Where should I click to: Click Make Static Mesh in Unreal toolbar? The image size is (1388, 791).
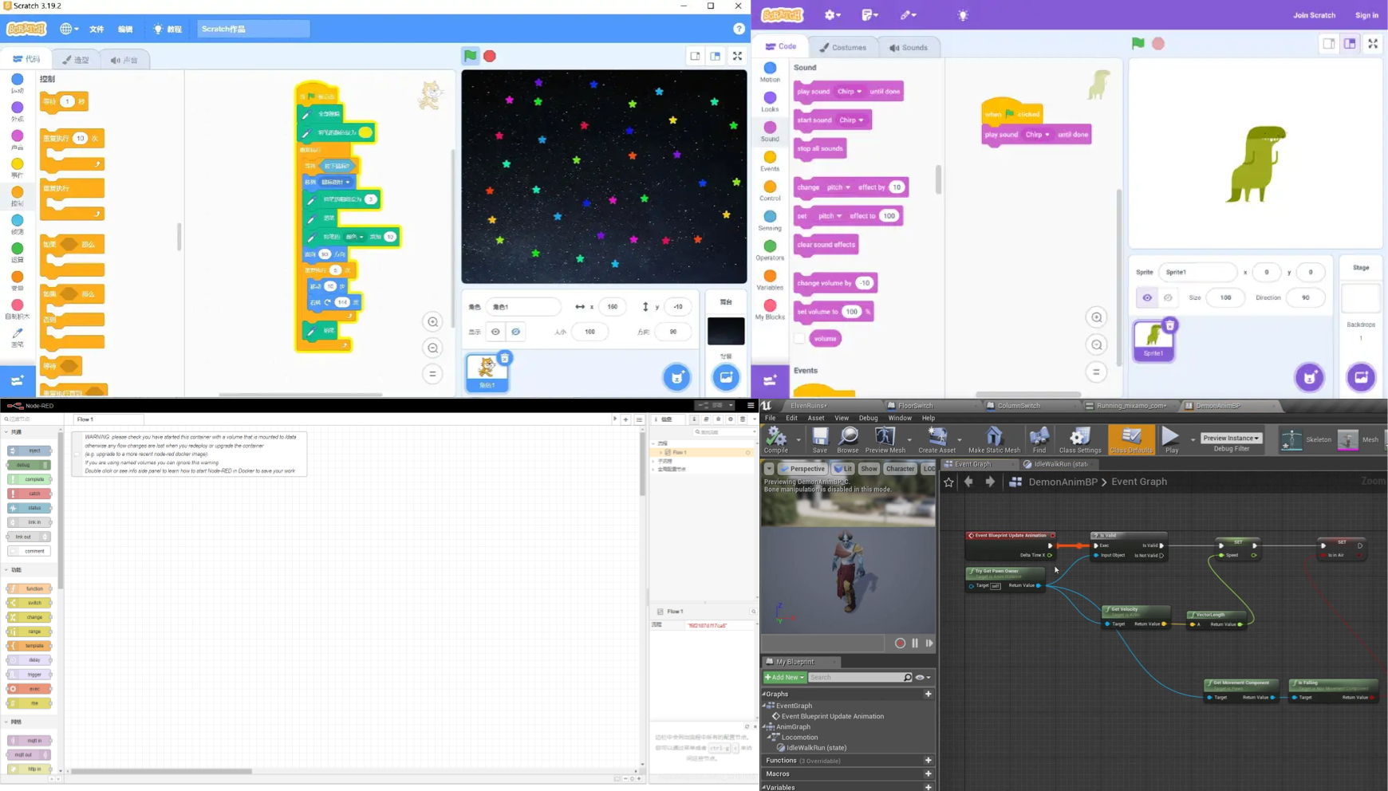(994, 439)
